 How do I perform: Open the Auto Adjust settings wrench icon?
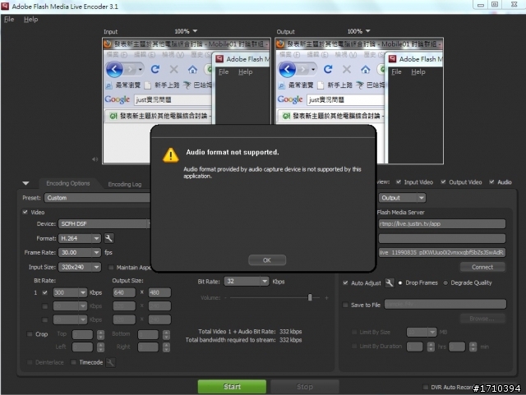[x=389, y=283]
